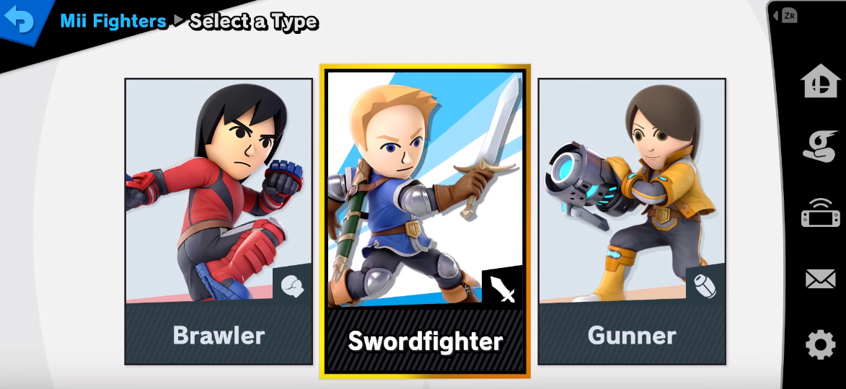Choose the Swordfighter label
846x389 pixels.
(425, 341)
